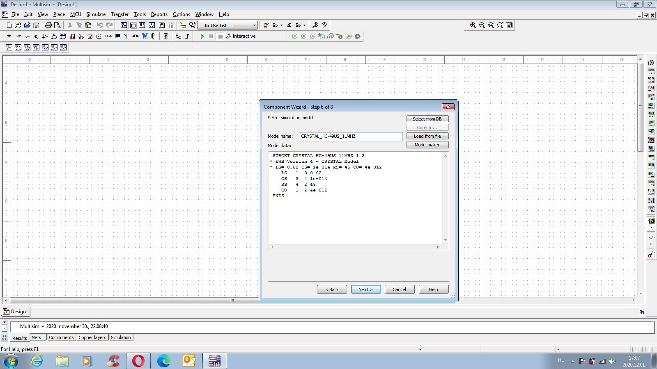The height and width of the screenshot is (369, 657).
Task: Click the New design icon
Action: [x=9, y=25]
